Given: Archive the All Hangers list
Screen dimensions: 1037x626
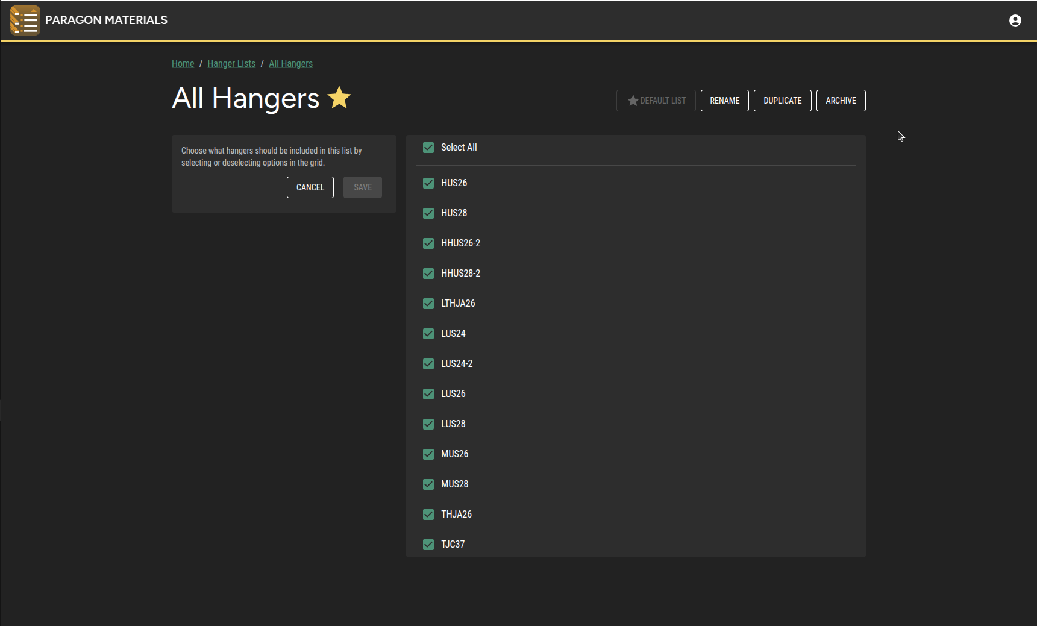Looking at the screenshot, I should click(841, 101).
